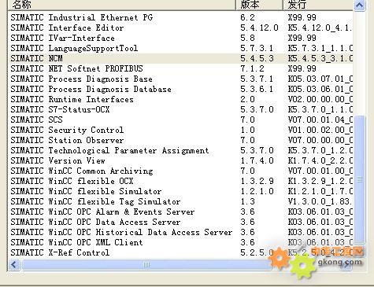This screenshot has width=374, height=287.
Task: Select SIMATIC Interface Editor row
Action: pos(180,28)
